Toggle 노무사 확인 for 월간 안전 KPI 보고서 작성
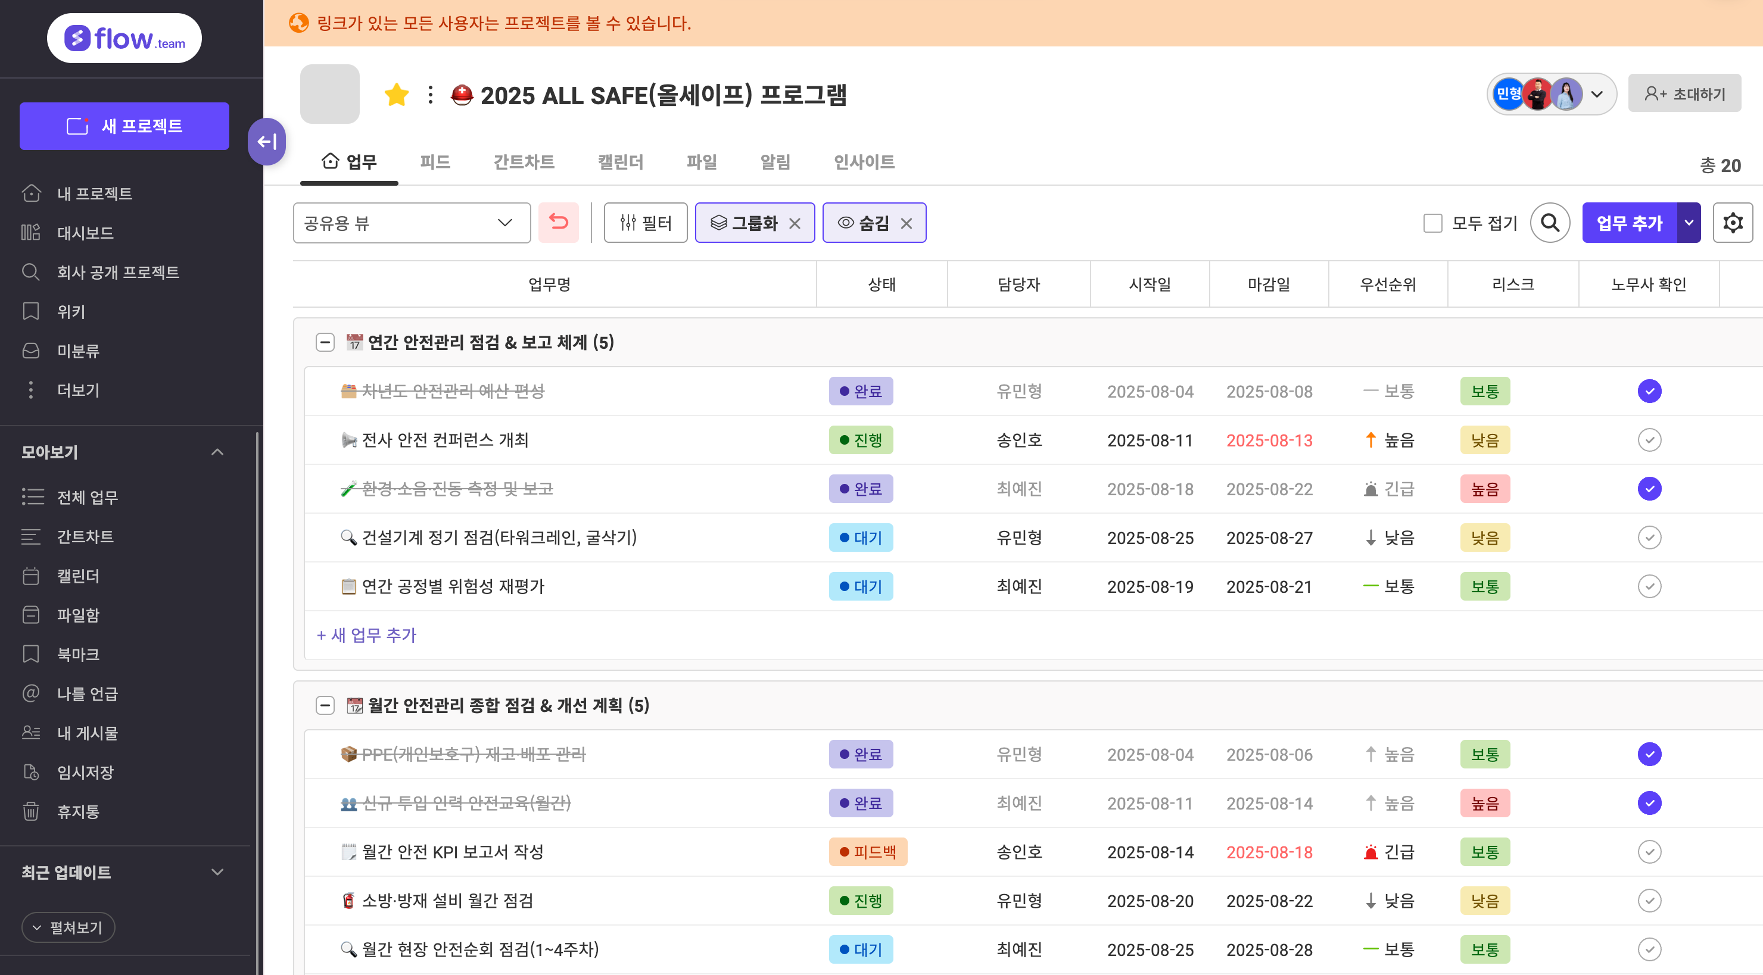This screenshot has width=1763, height=975. click(x=1649, y=852)
